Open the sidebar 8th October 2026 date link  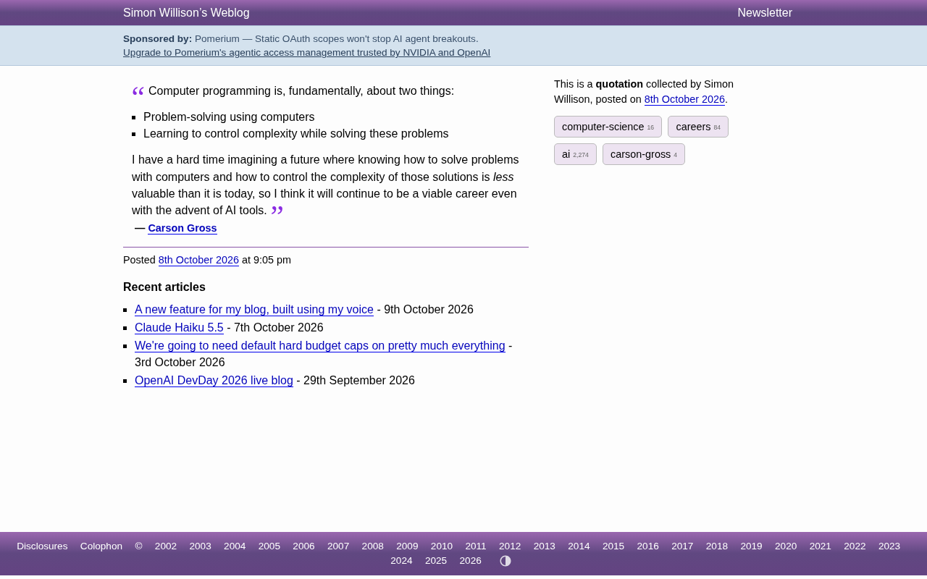(684, 99)
